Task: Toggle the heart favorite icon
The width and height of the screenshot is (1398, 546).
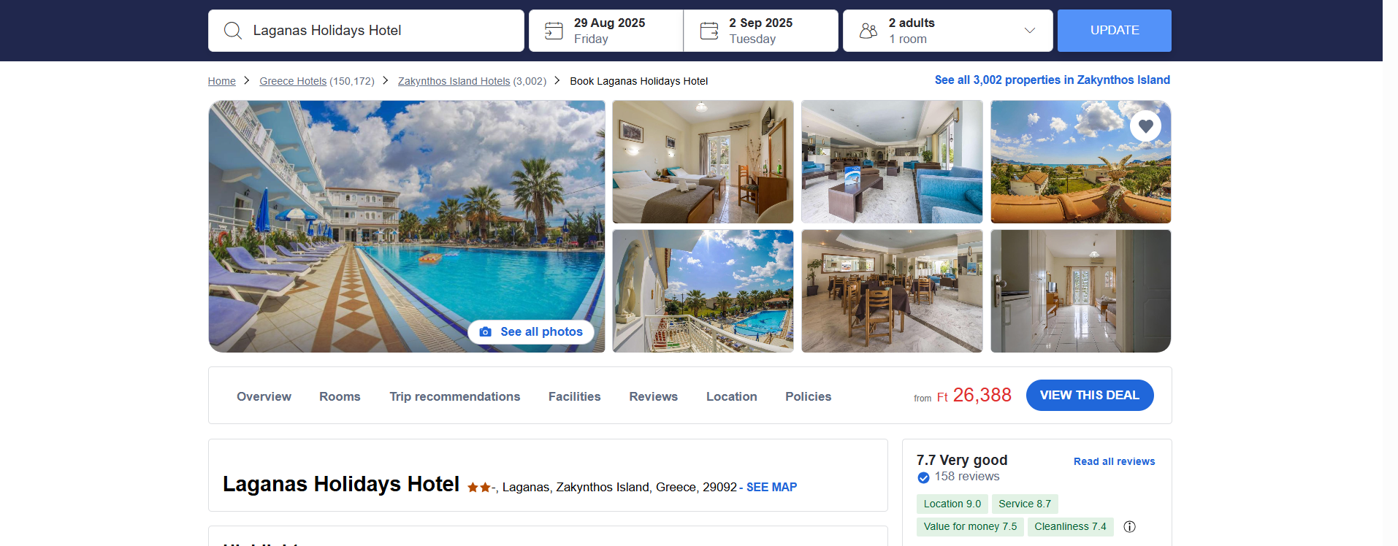Action: [1145, 126]
